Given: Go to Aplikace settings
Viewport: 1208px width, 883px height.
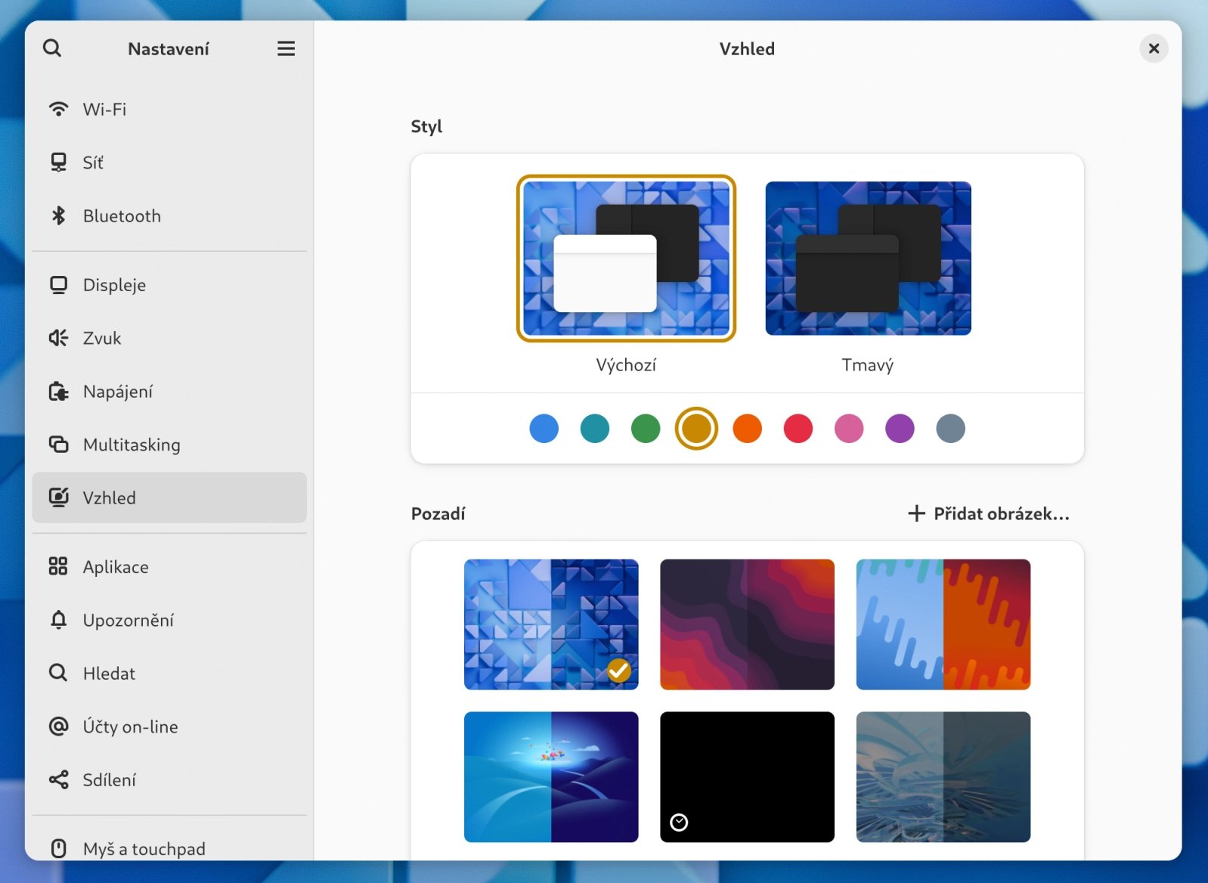Looking at the screenshot, I should pyautogui.click(x=169, y=566).
